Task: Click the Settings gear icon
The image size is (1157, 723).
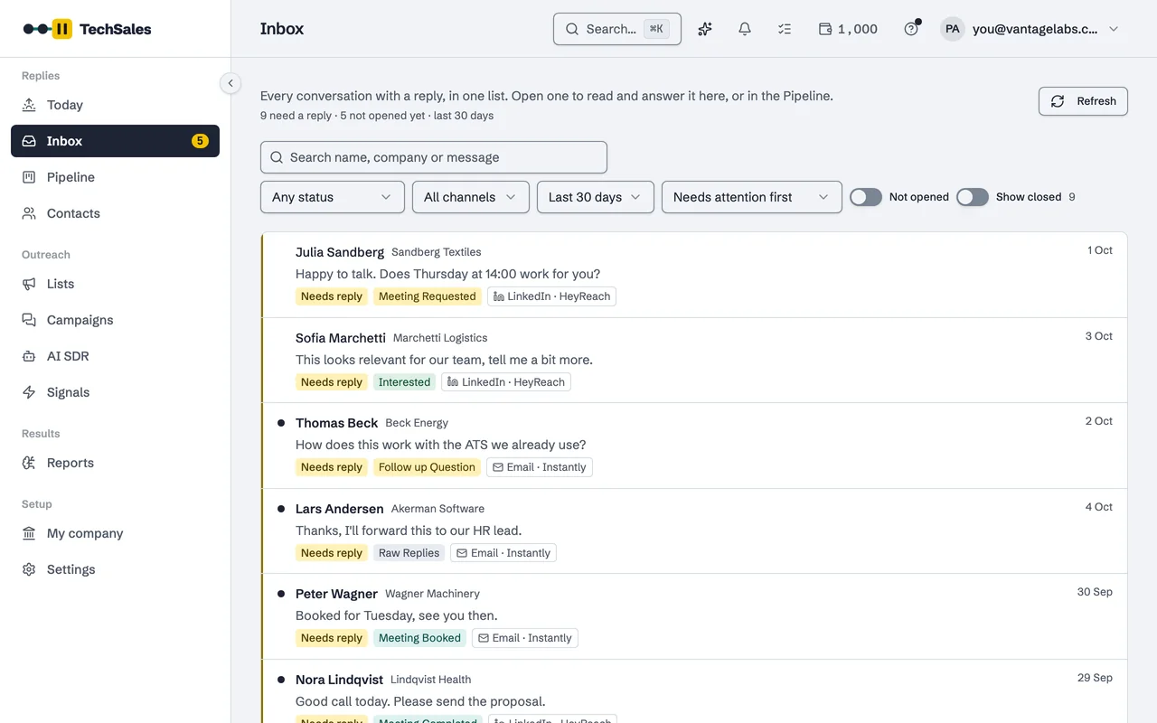Action: 29,569
